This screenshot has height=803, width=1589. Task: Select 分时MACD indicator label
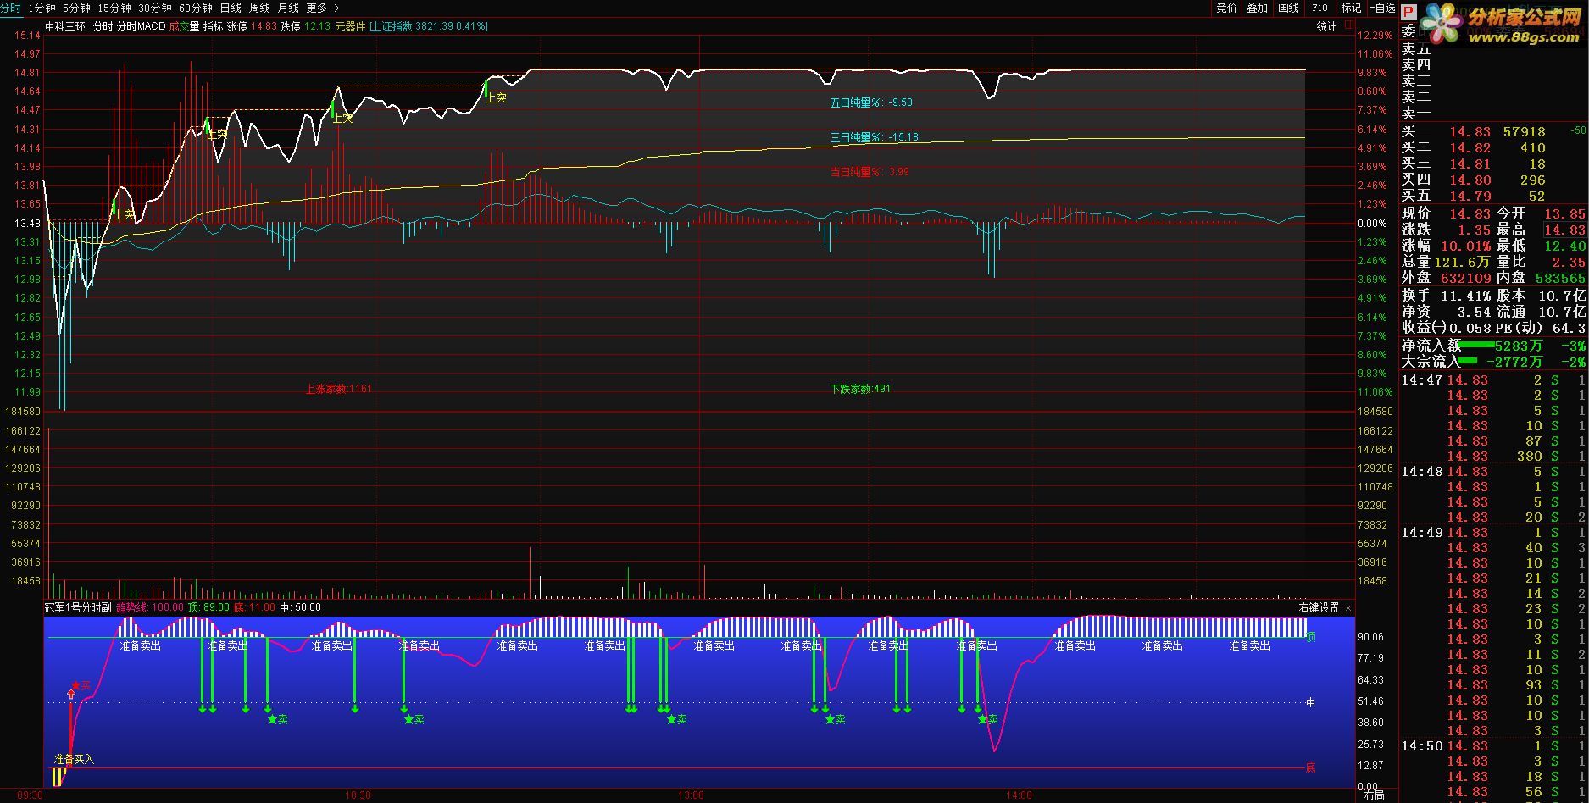[141, 26]
